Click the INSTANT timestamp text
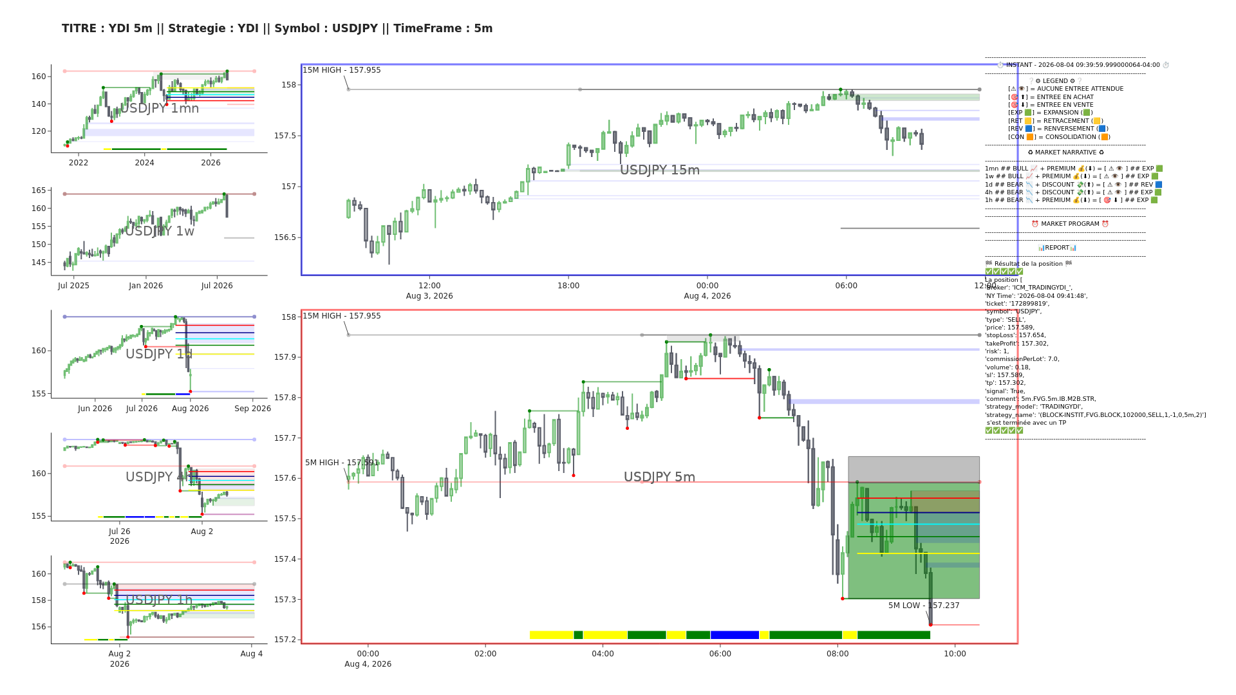The height and width of the screenshot is (695, 1236). [x=1083, y=65]
